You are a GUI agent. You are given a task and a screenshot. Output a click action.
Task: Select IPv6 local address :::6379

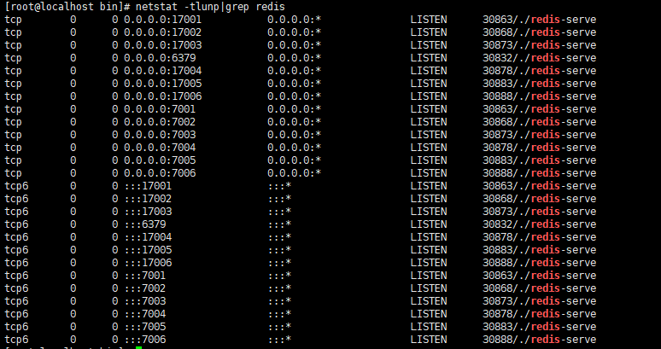click(x=145, y=224)
